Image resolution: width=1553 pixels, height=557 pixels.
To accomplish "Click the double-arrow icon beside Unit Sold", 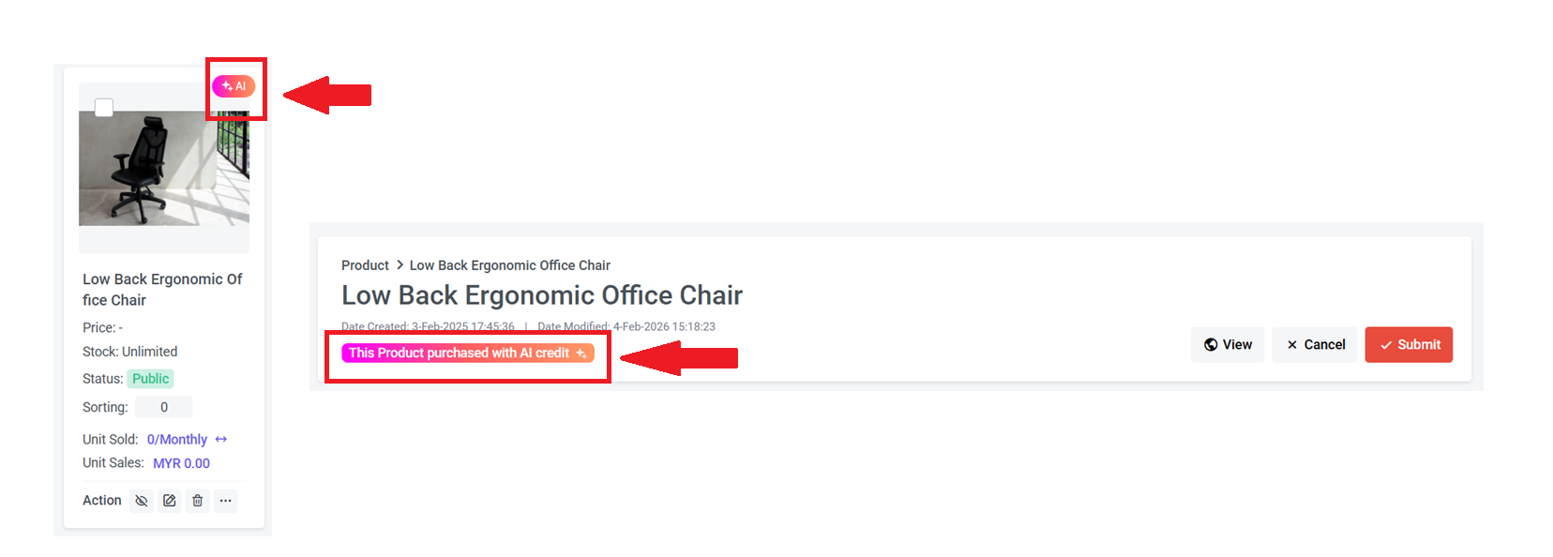I will [x=221, y=439].
